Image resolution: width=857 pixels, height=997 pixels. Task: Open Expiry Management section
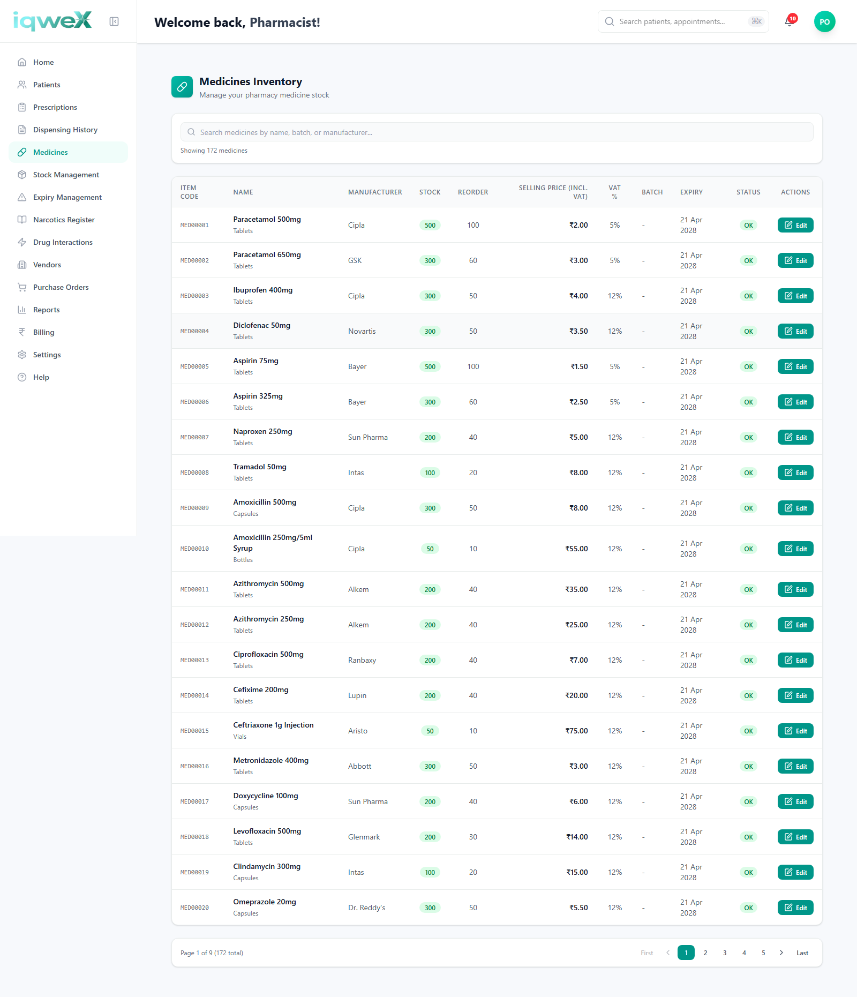point(68,197)
